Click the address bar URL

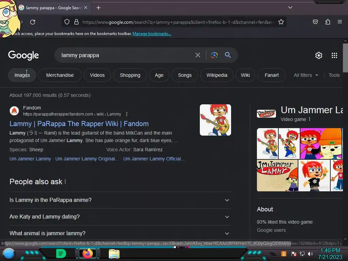[178, 22]
